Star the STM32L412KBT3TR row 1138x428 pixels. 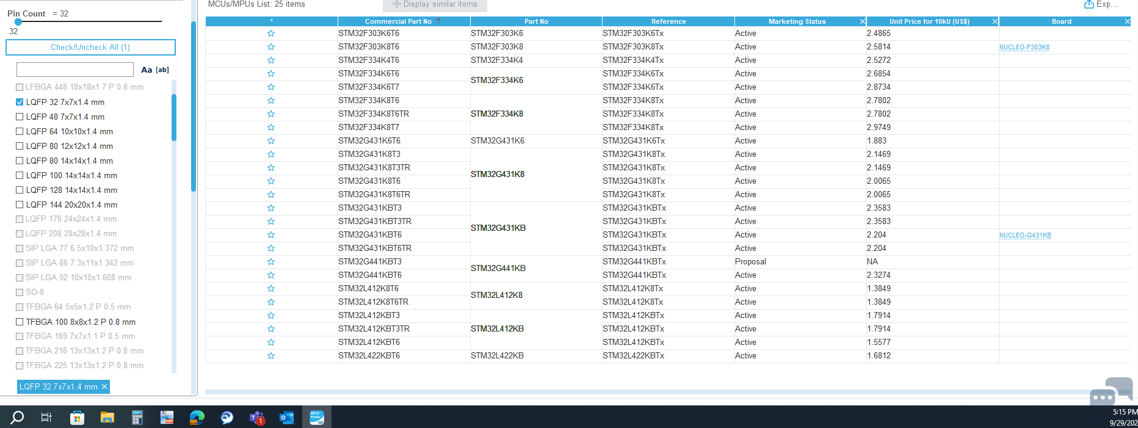(270, 329)
